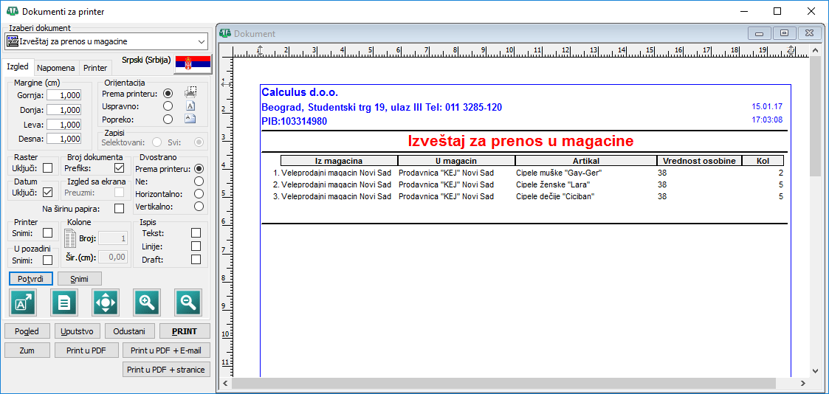The width and height of the screenshot is (829, 394).
Task: Click the horizontal scrollbar under document preview
Action: [x=513, y=383]
